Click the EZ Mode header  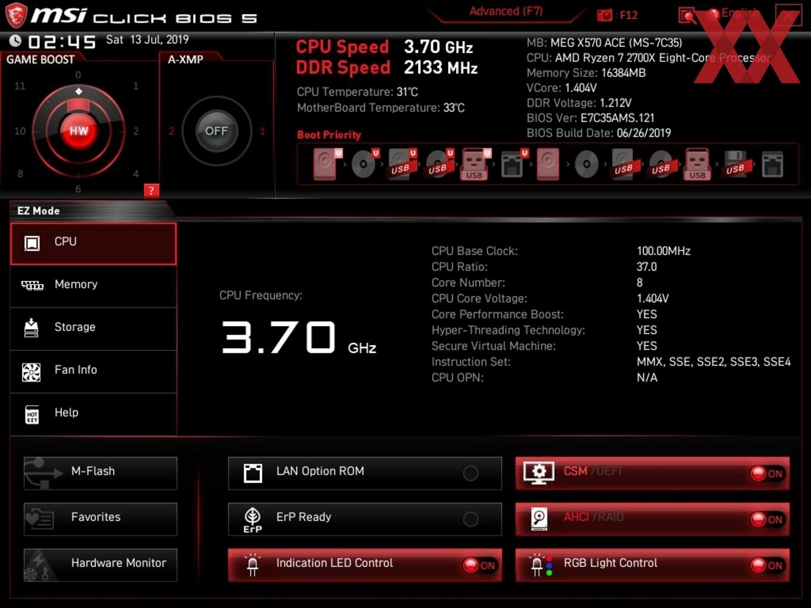[39, 211]
